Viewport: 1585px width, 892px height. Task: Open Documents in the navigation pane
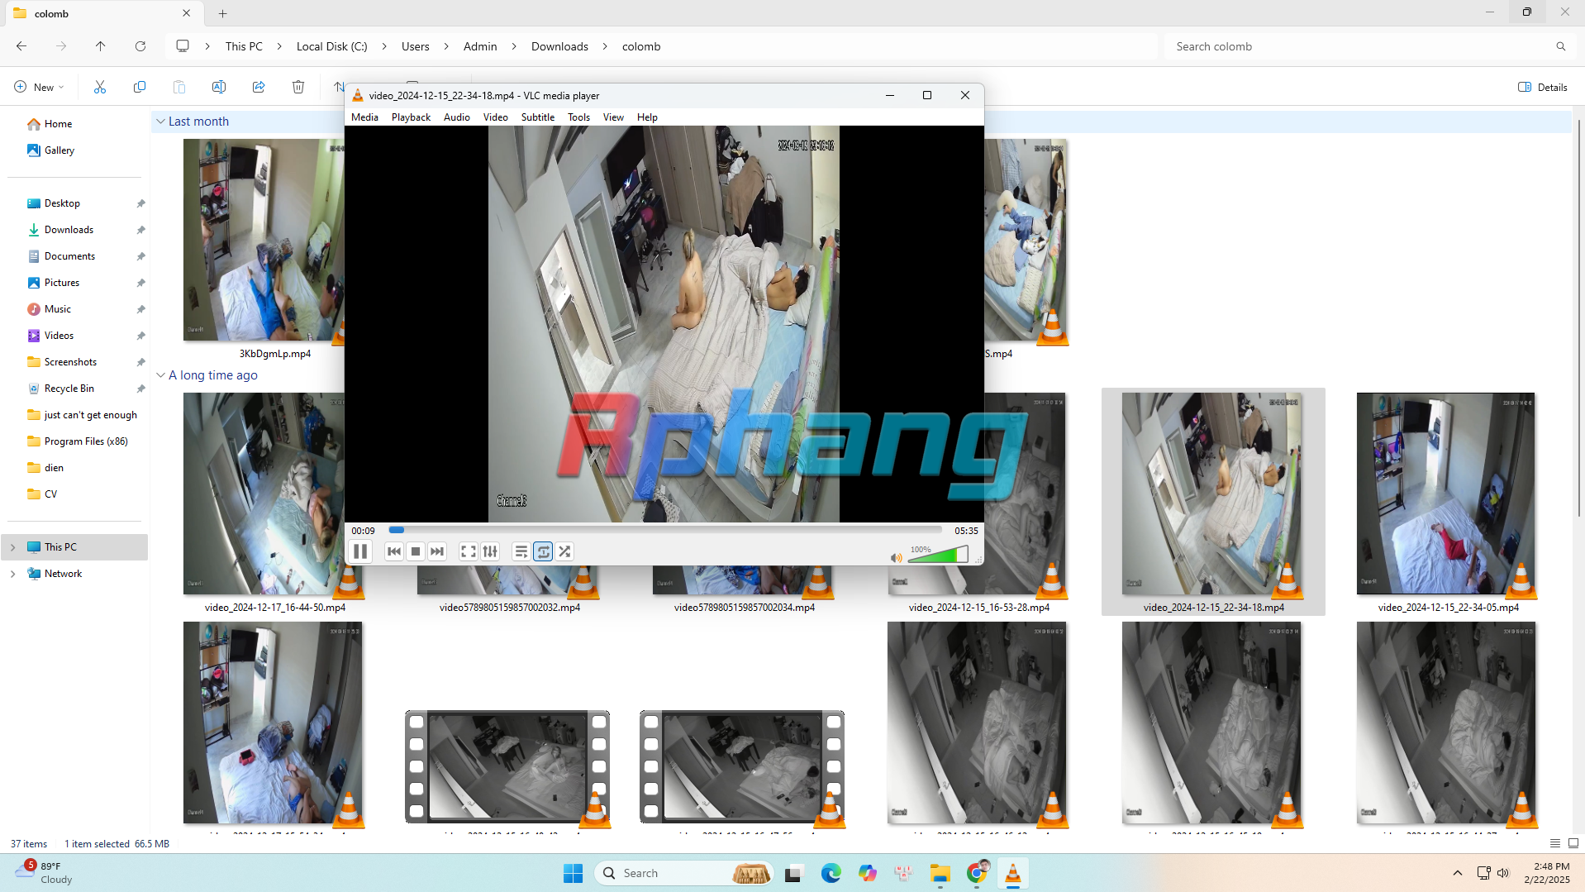[69, 256]
